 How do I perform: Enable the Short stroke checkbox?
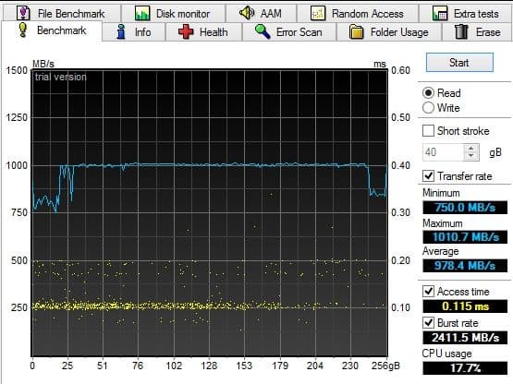pyautogui.click(x=428, y=131)
